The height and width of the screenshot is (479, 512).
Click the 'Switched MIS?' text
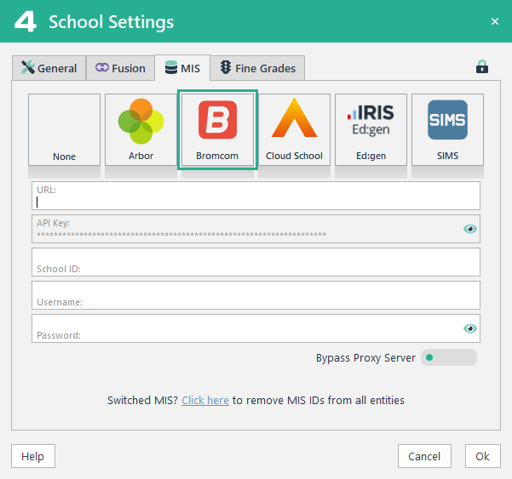click(142, 400)
